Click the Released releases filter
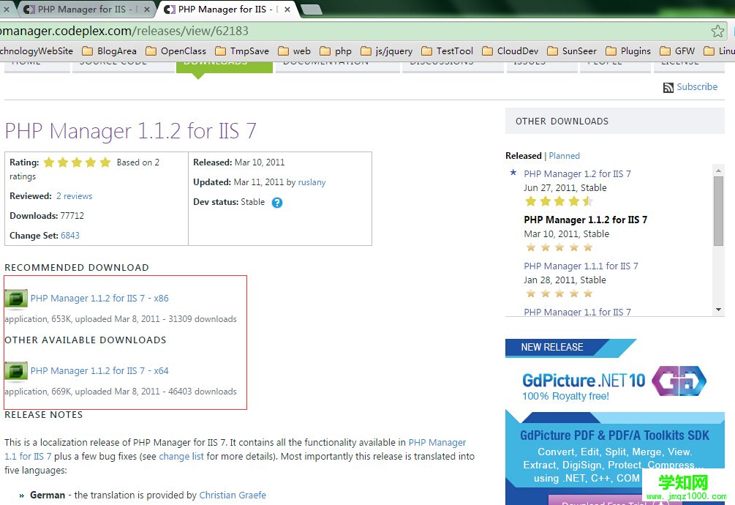This screenshot has height=505, width=735. 523,156
